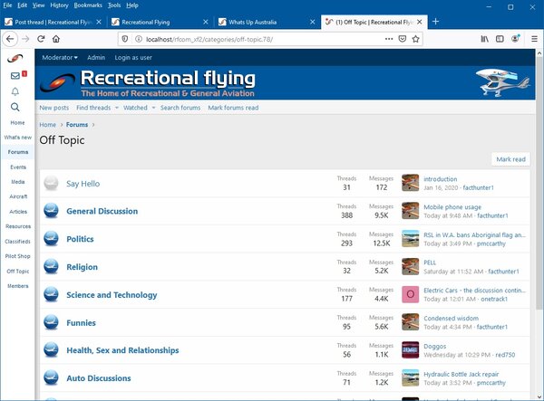Expand the Find threads dropdown
This screenshot has height=401, width=544.
coord(96,108)
